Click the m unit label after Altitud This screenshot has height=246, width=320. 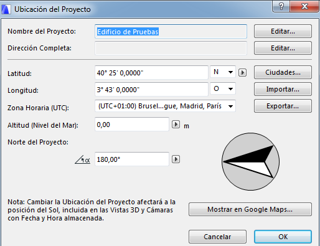(x=186, y=126)
